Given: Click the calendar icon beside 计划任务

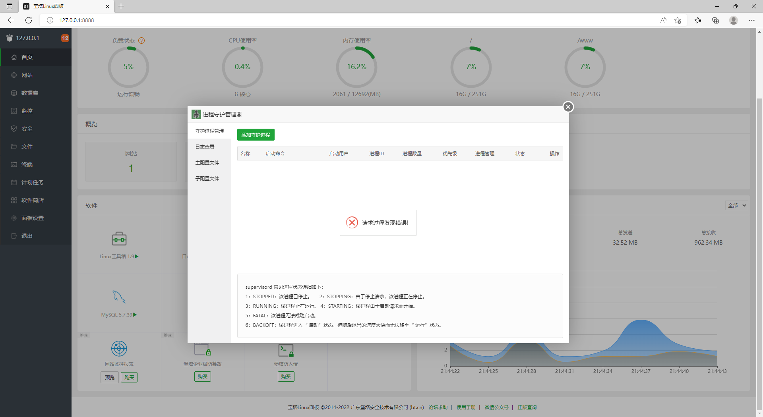Looking at the screenshot, I should point(14,182).
